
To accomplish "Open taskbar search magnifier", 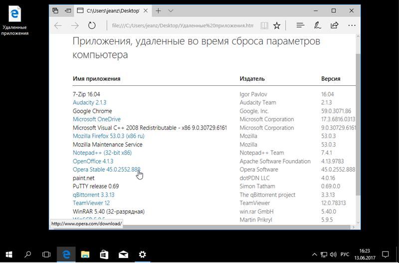I will (x=28, y=255).
